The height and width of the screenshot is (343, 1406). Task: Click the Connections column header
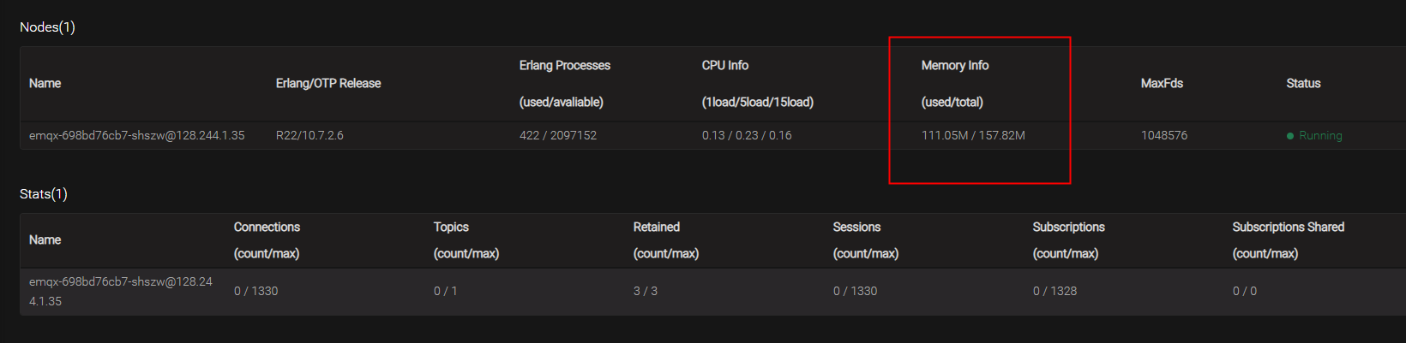coord(267,228)
